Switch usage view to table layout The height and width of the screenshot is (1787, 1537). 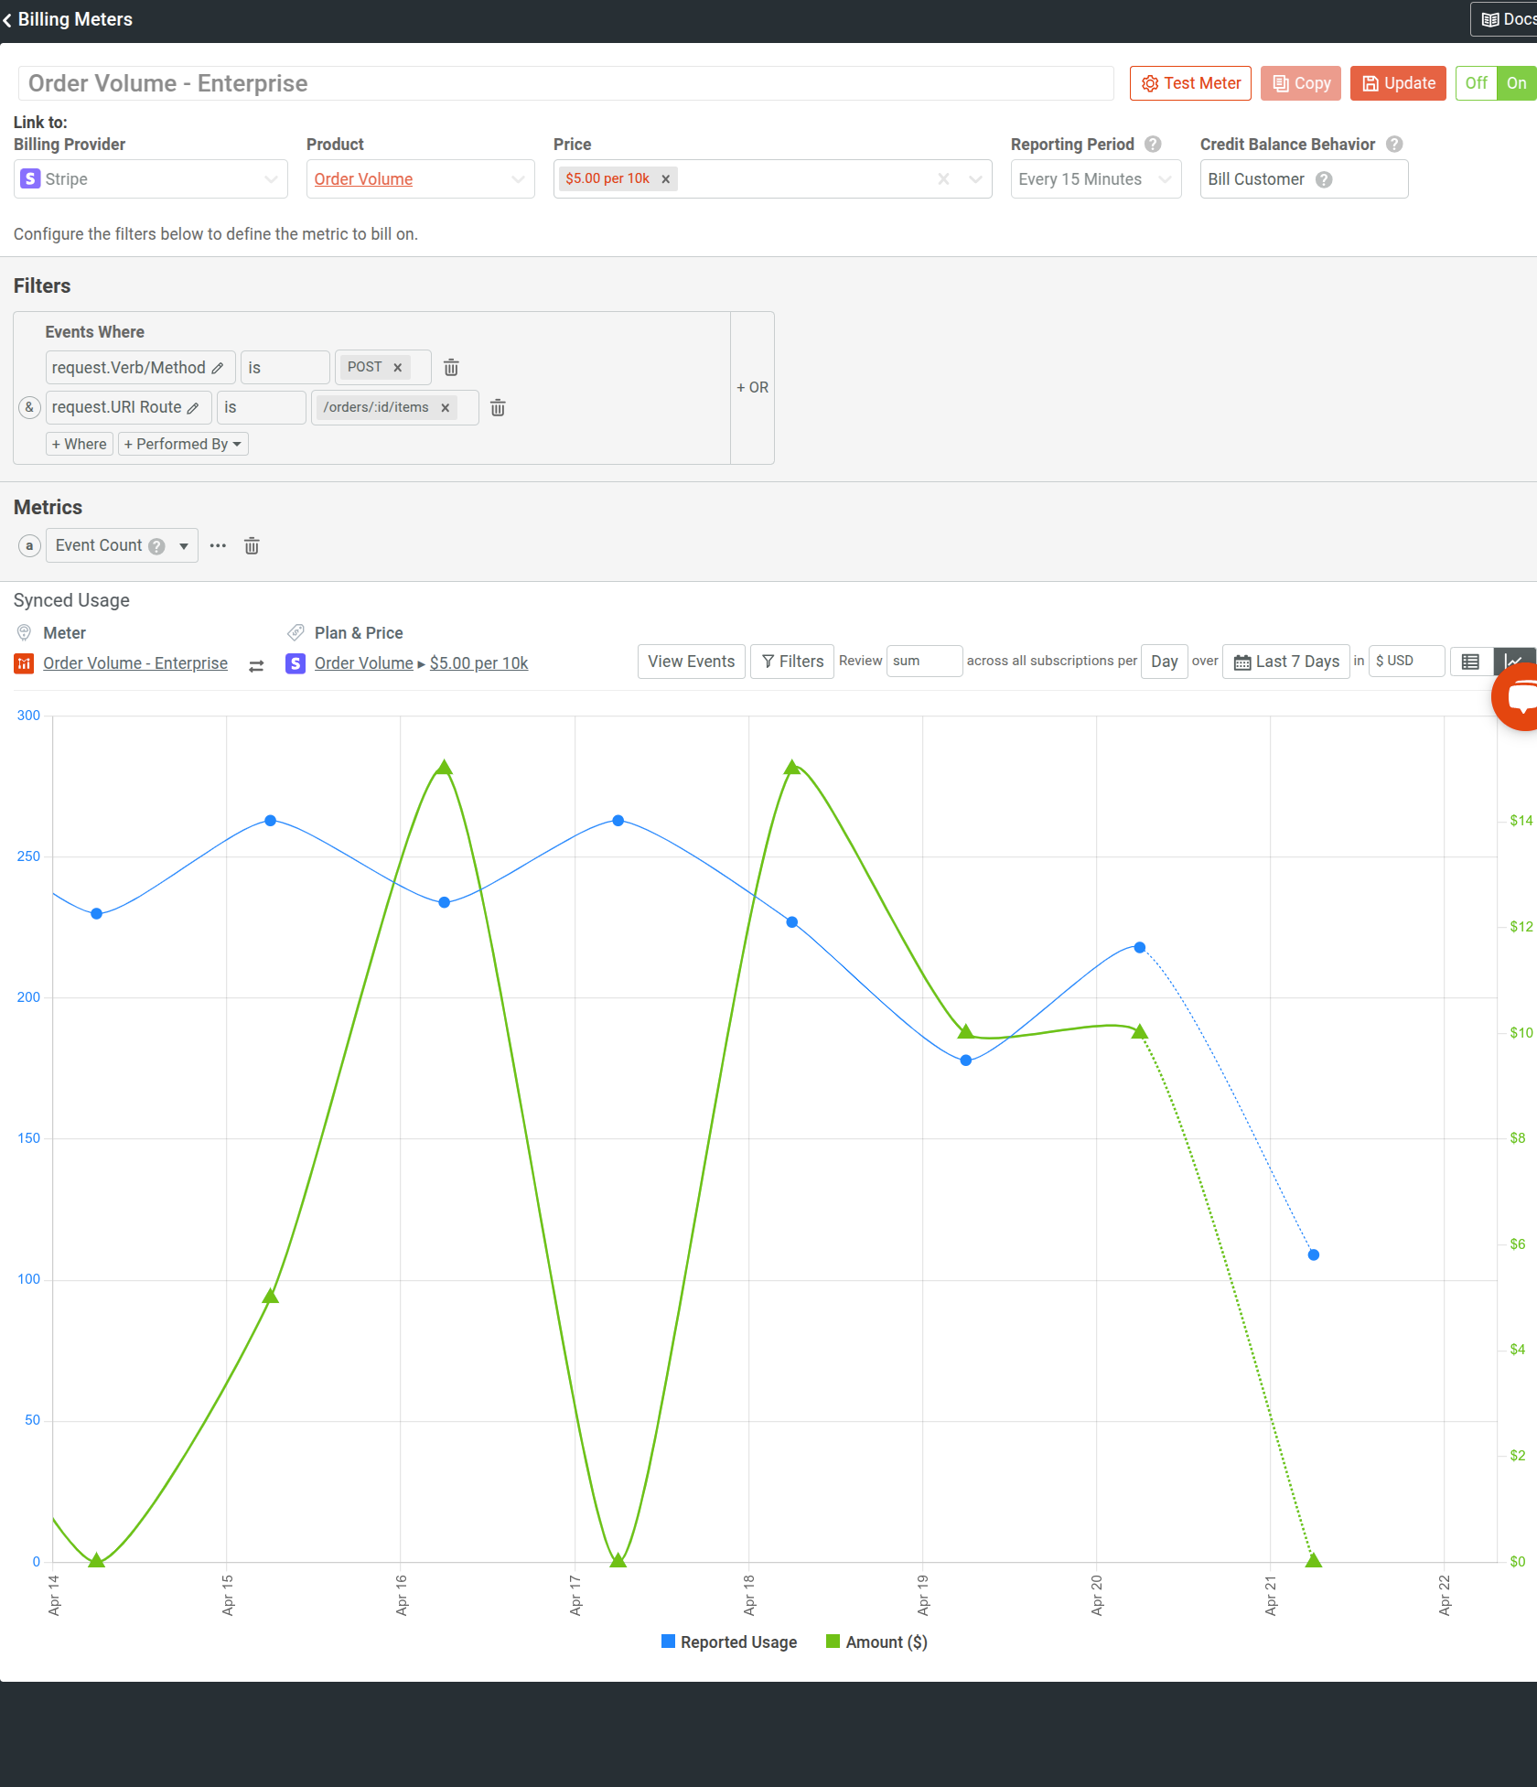pyautogui.click(x=1471, y=661)
